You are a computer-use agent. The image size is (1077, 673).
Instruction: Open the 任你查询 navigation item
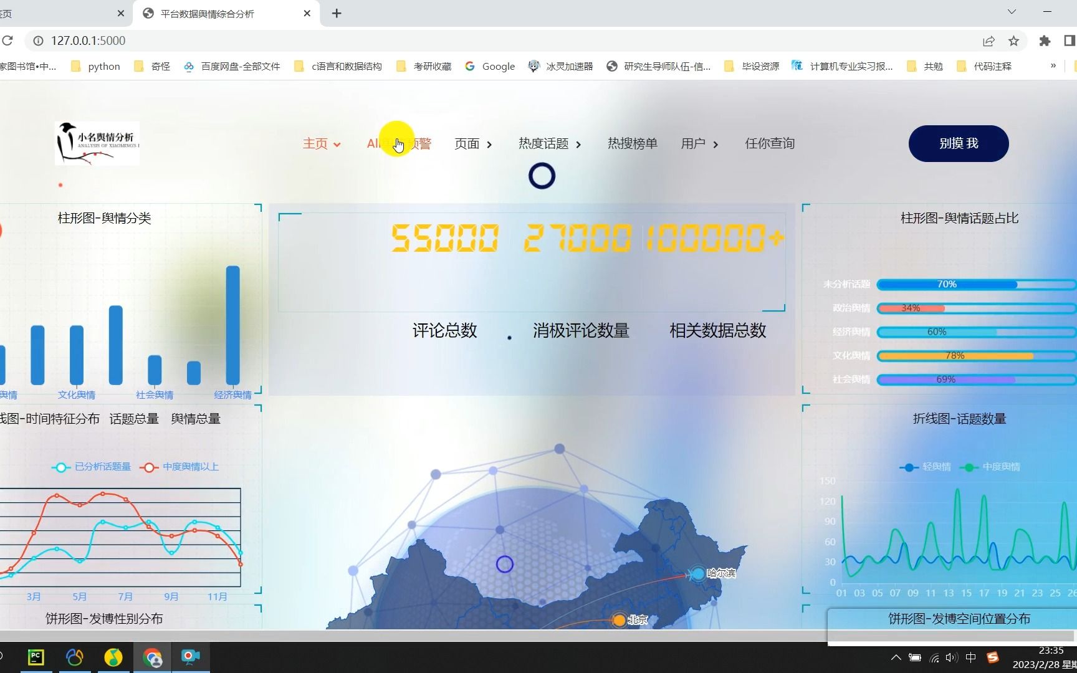pyautogui.click(x=770, y=144)
